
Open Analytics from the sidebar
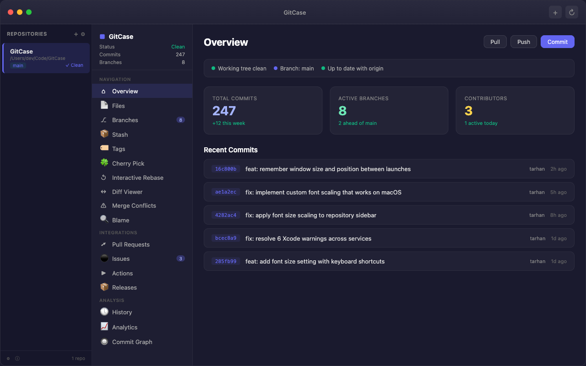click(x=125, y=327)
